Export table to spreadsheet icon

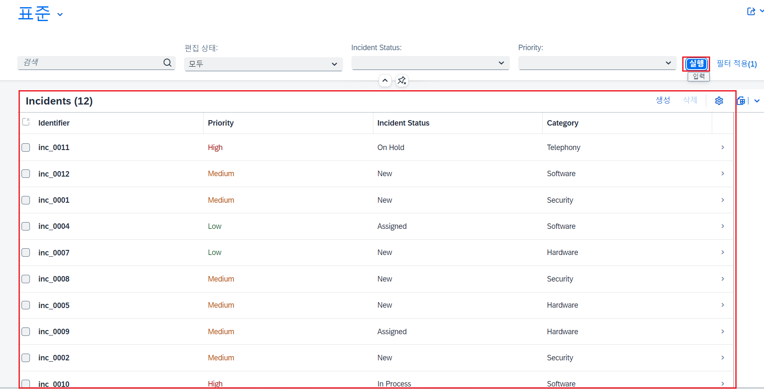[x=741, y=101]
